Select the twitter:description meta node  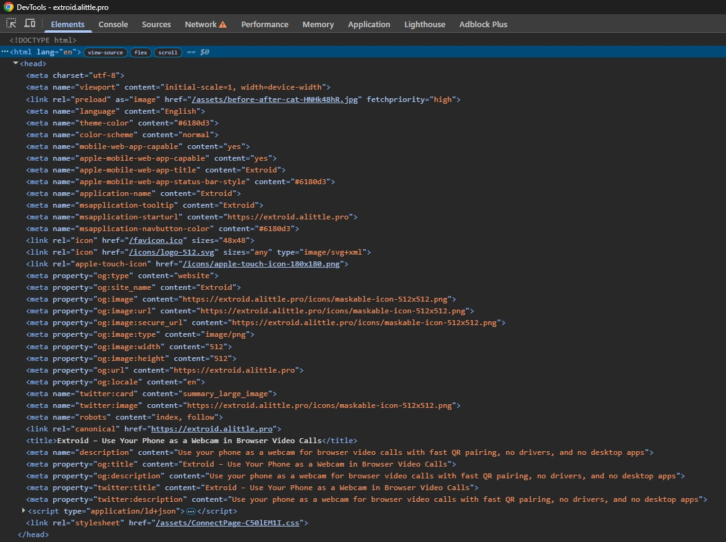click(366, 499)
